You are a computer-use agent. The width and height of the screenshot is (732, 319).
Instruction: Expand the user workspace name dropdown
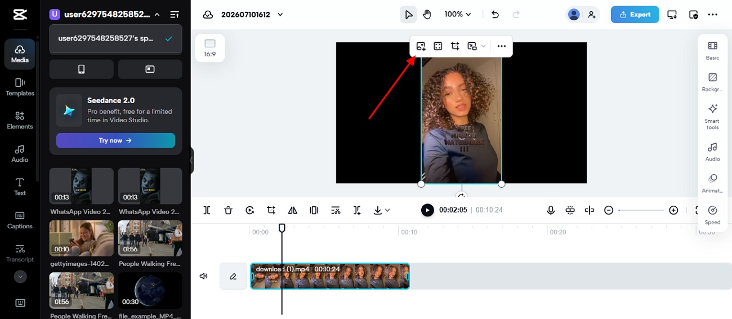click(x=157, y=14)
